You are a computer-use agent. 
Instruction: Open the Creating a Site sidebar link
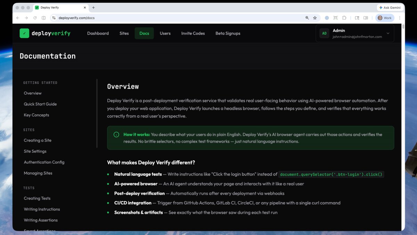click(38, 140)
